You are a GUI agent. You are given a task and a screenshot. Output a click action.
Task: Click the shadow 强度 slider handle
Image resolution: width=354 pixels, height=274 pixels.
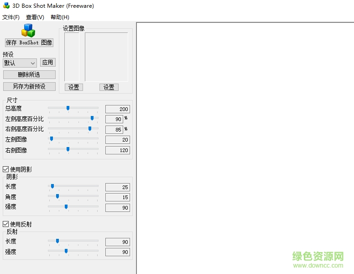pos(66,207)
